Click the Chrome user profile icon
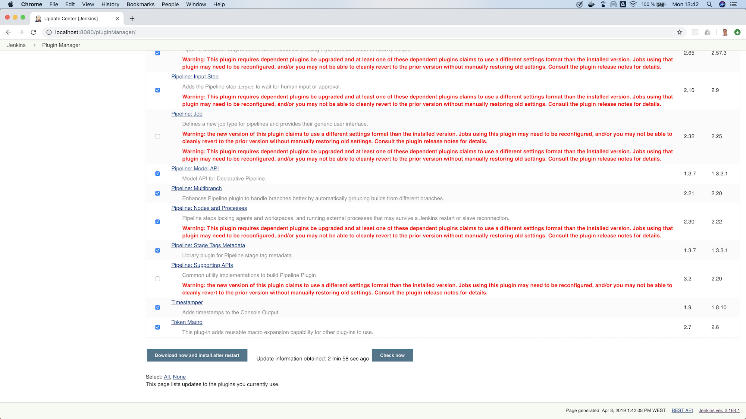 pyautogui.click(x=725, y=32)
